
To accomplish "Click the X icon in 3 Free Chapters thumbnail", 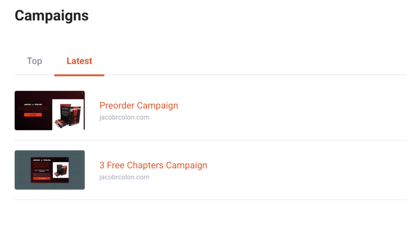I will [x=67, y=159].
